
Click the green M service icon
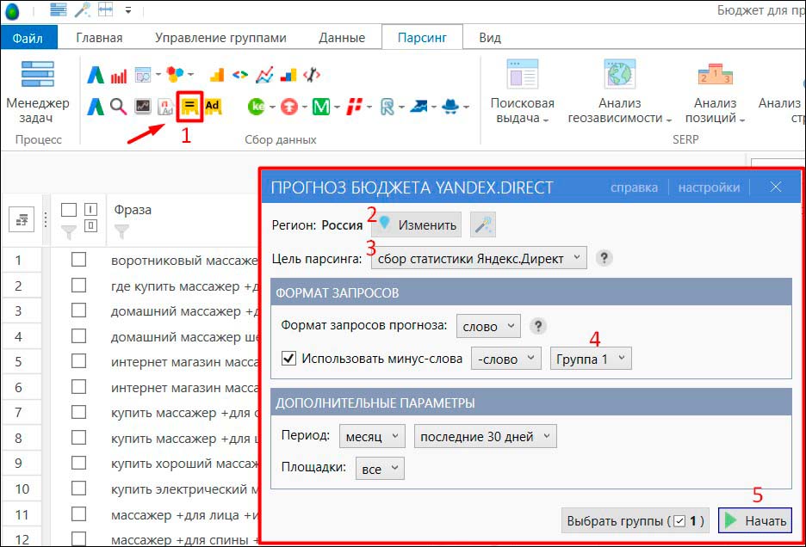tap(321, 107)
